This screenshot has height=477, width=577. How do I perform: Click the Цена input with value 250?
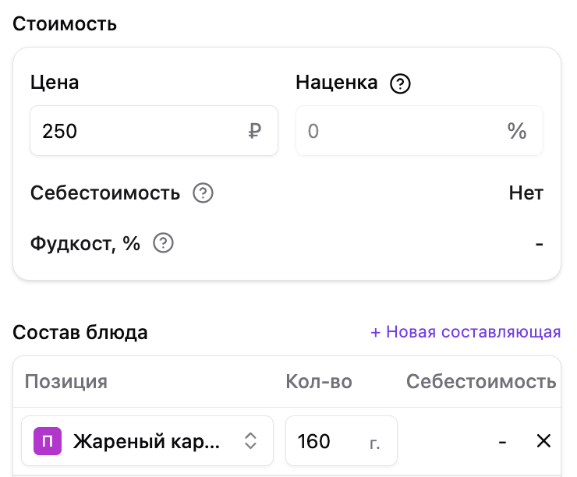pyautogui.click(x=154, y=131)
